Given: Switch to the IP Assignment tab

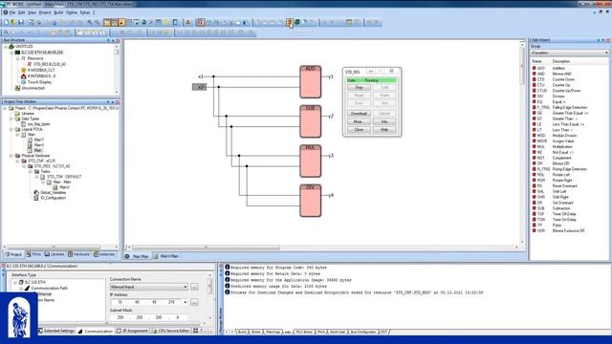Looking at the screenshot, I should [133, 331].
